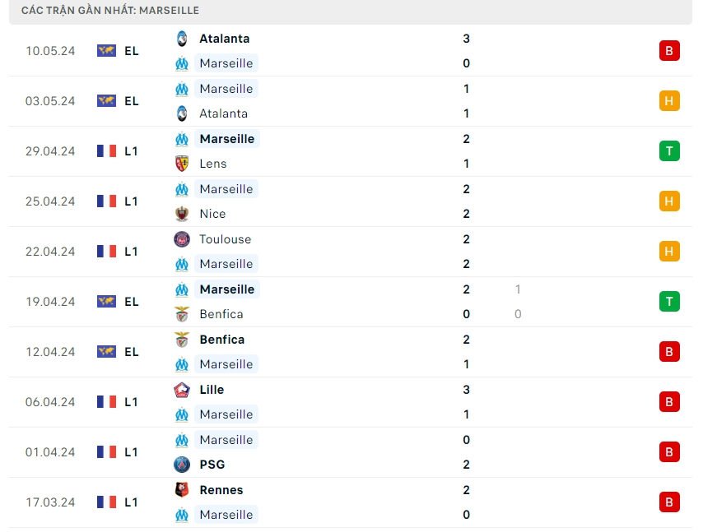Click the green T result badge for 19.04.24
Screen dimensions: 703x532
[x=669, y=302]
